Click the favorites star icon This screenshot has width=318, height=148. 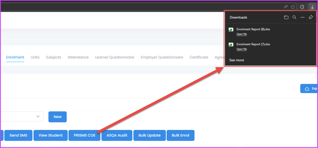(293, 7)
